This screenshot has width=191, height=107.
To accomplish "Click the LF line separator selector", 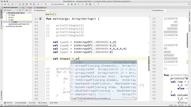I will tap(176, 105).
